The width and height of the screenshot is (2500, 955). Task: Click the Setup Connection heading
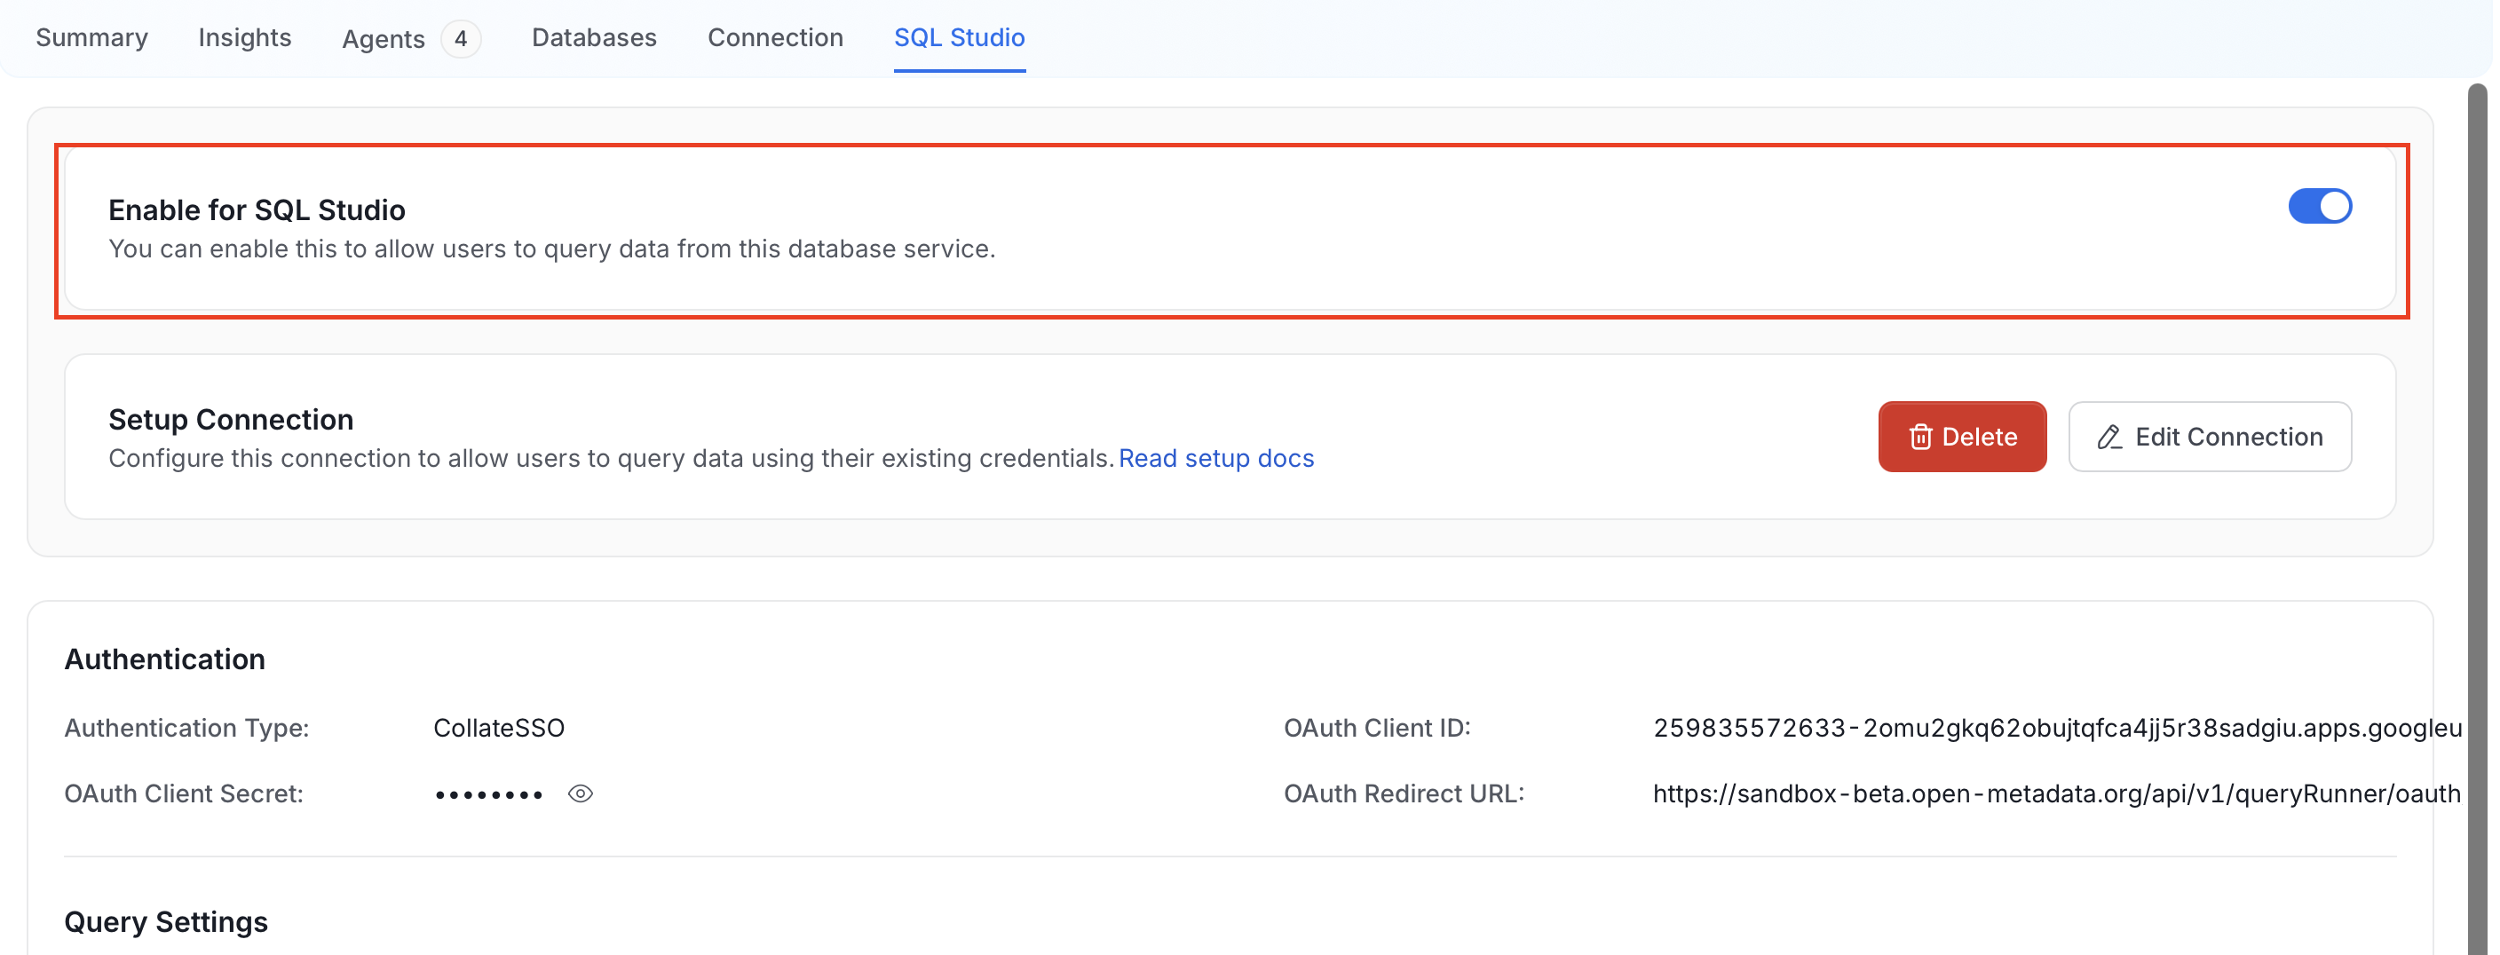click(x=231, y=419)
